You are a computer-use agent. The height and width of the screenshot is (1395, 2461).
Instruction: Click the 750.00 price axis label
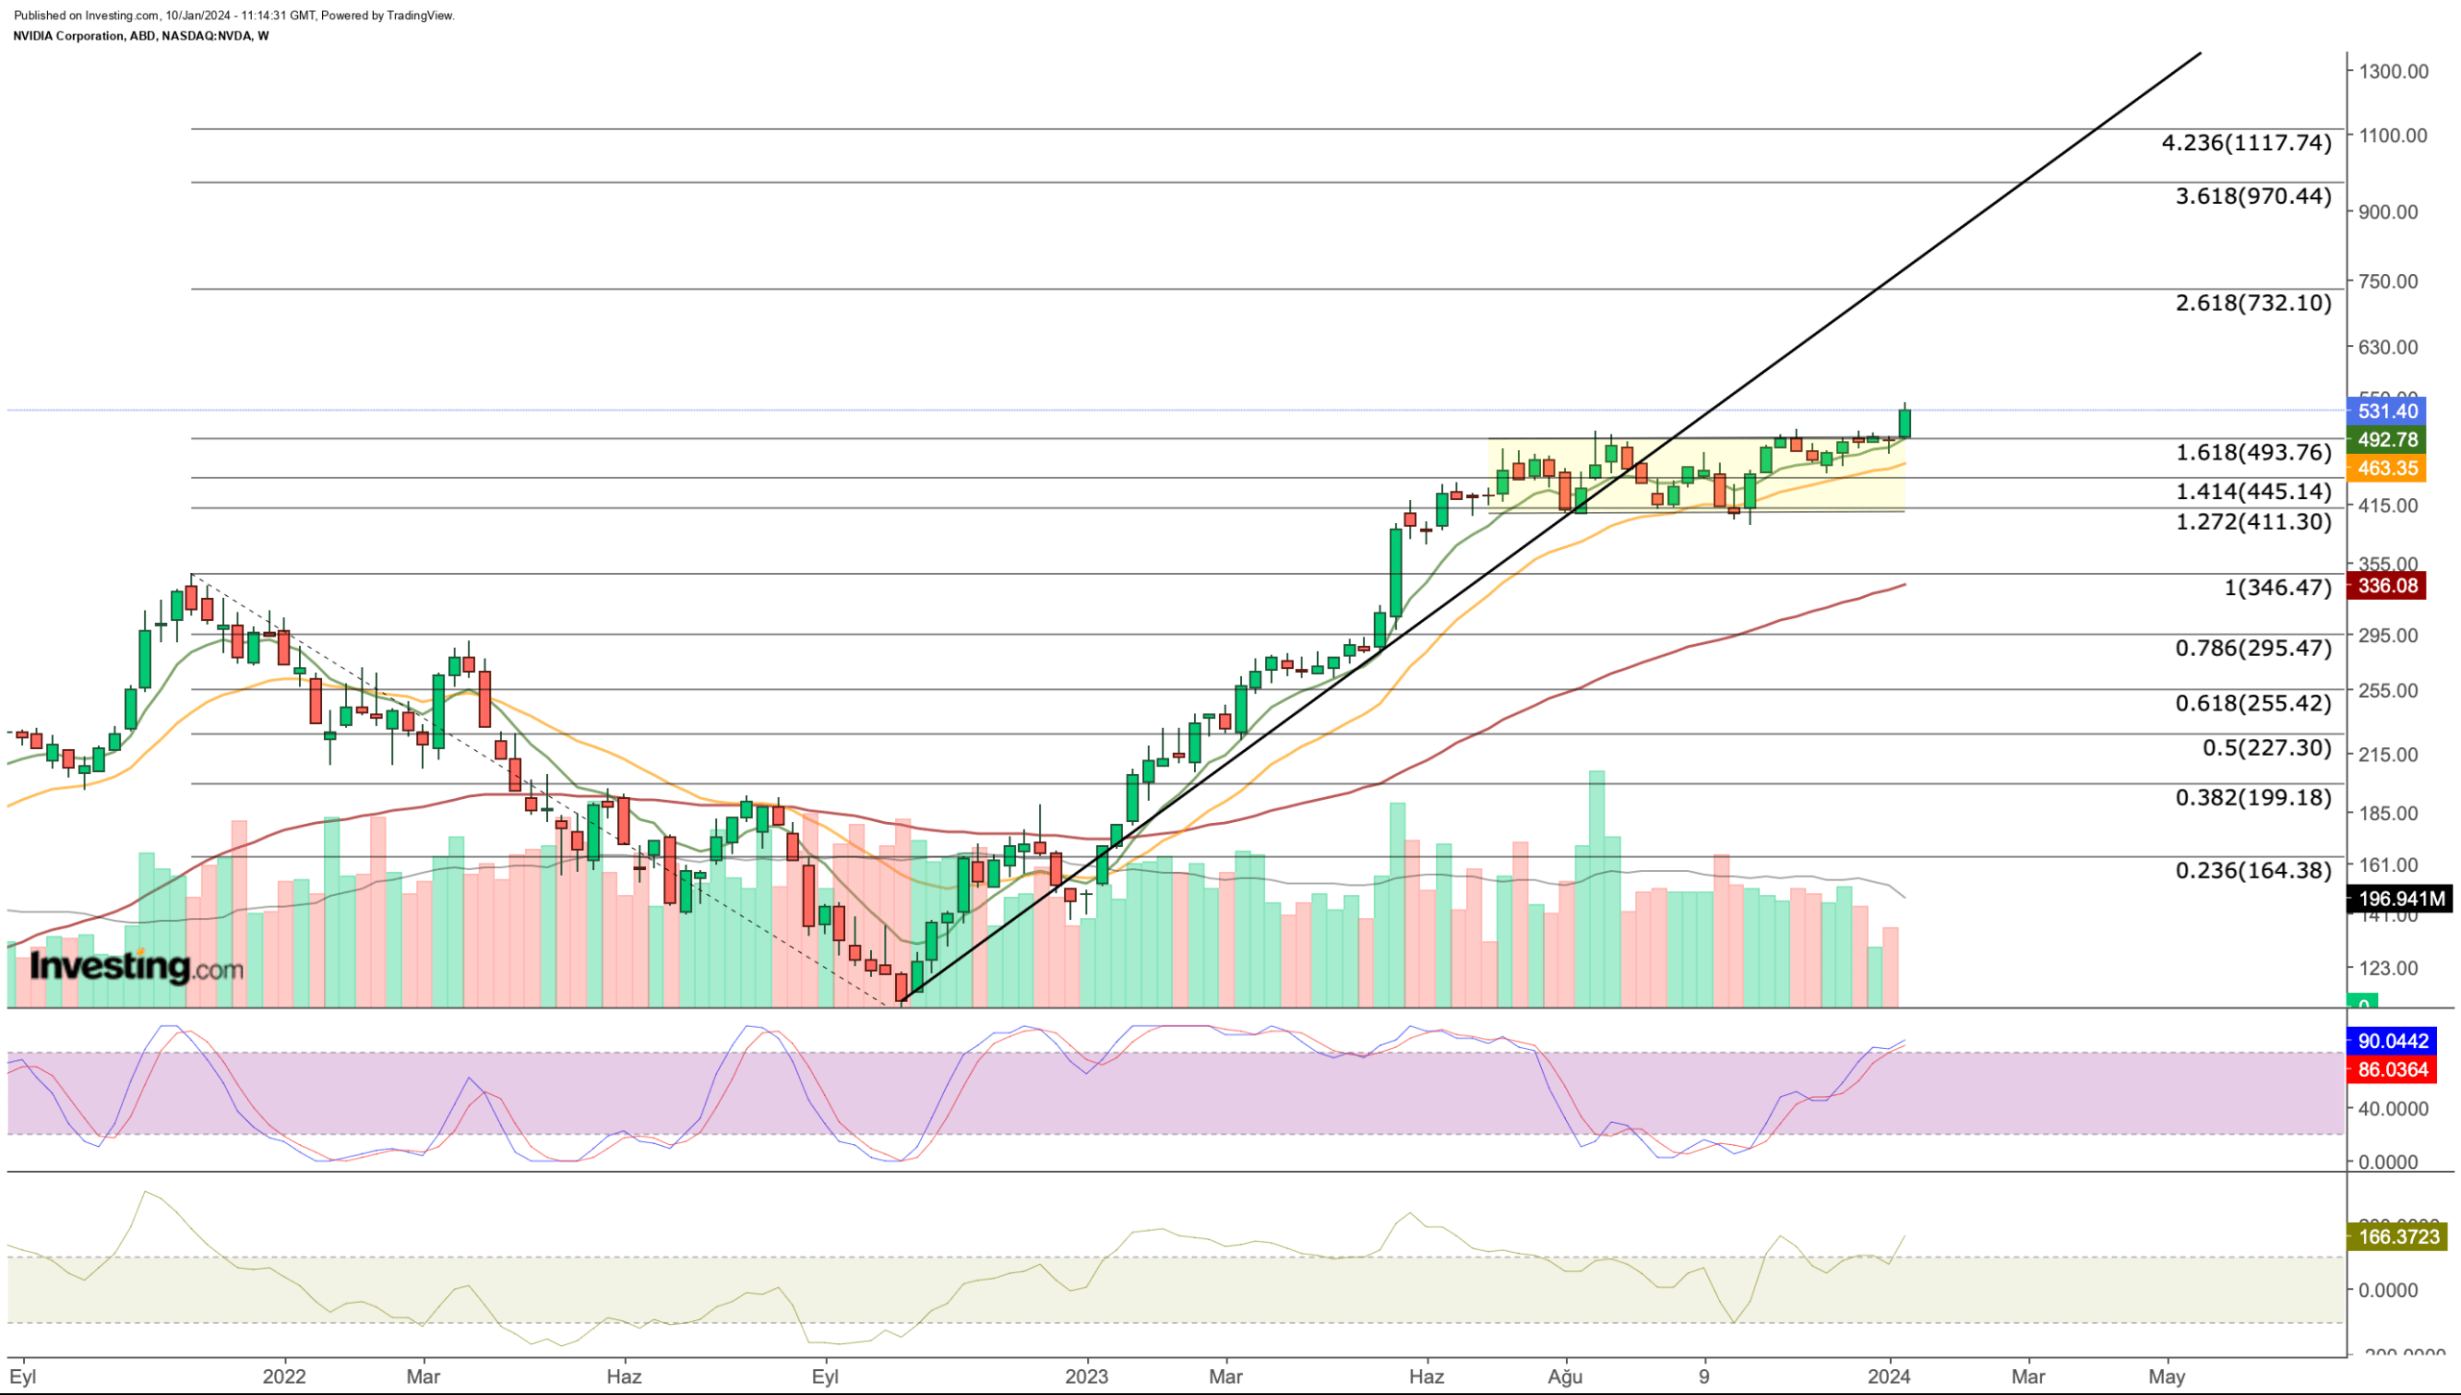2388,282
